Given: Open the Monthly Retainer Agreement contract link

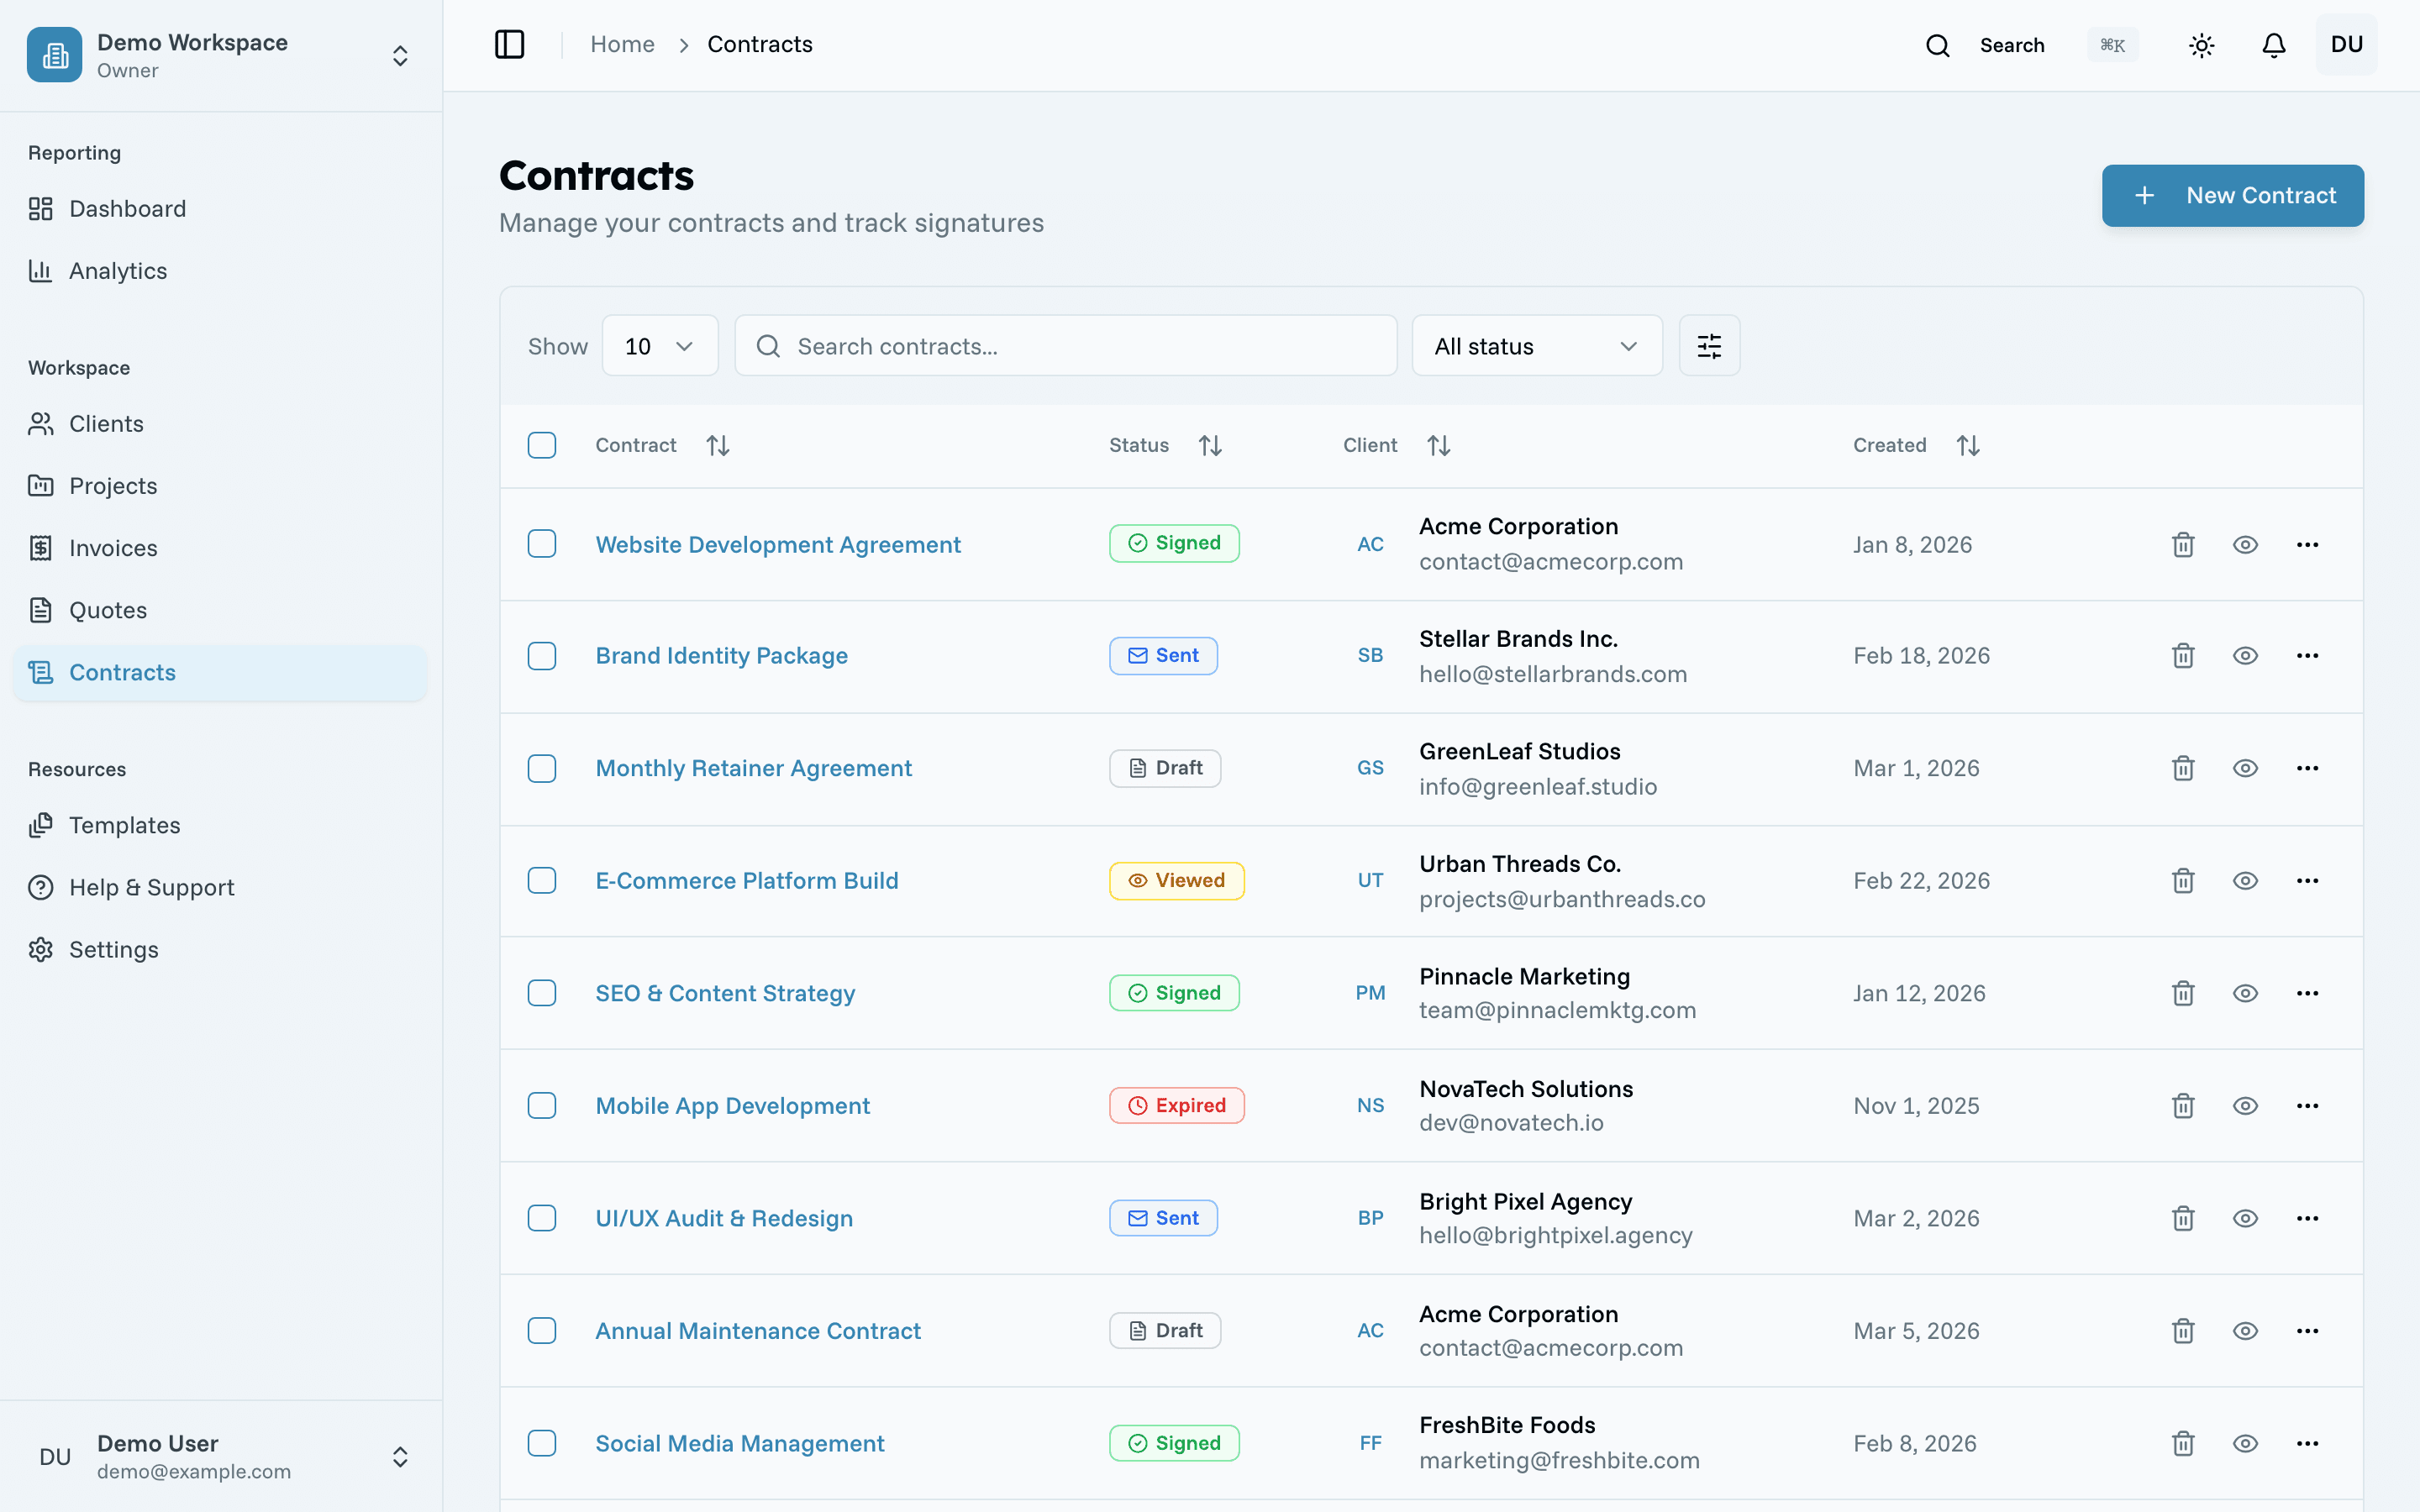Looking at the screenshot, I should coord(753,768).
